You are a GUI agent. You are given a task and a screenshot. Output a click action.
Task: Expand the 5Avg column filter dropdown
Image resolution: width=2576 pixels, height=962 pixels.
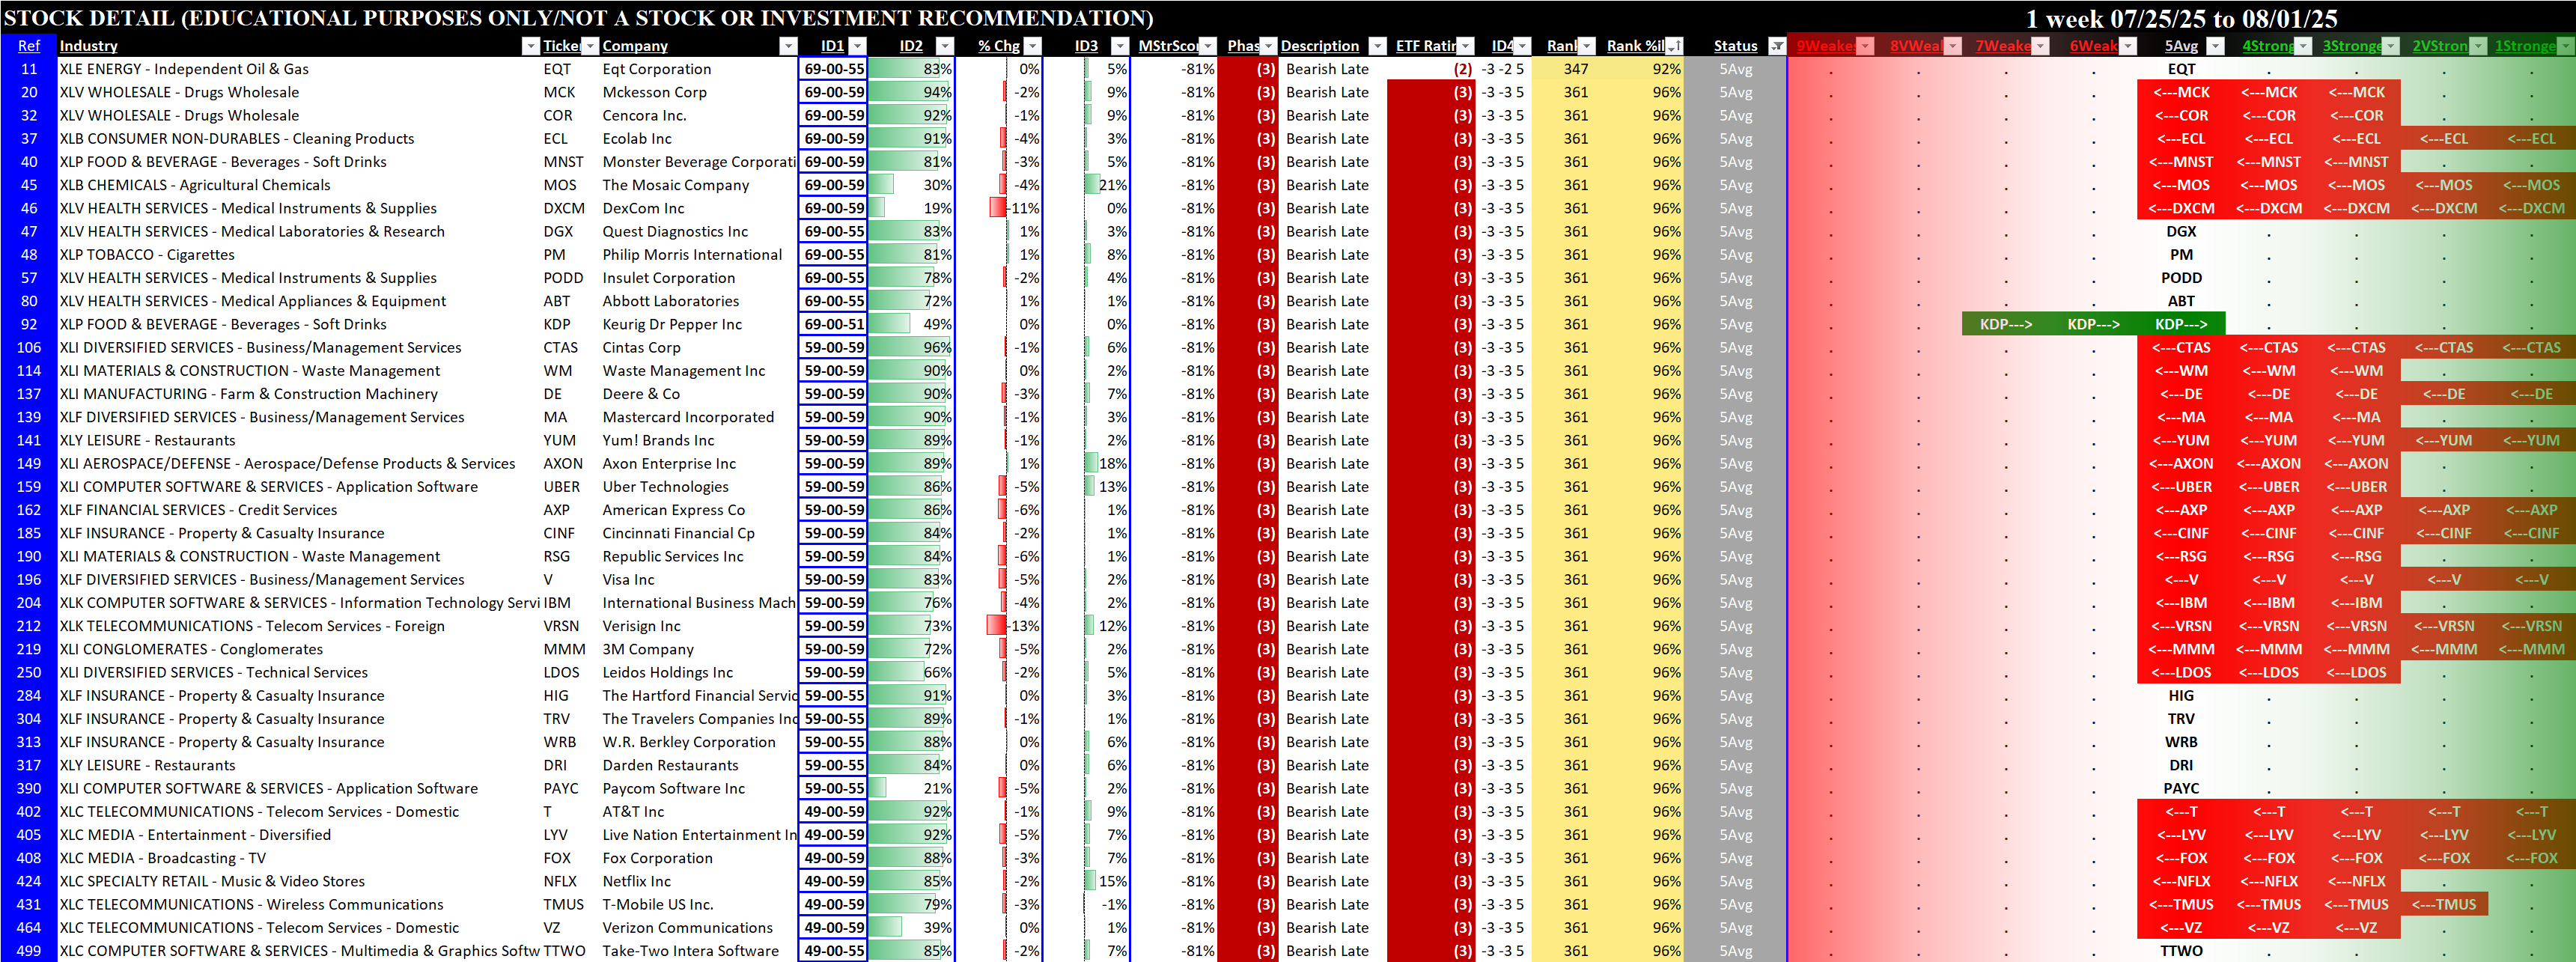(2215, 46)
